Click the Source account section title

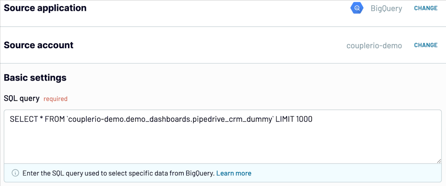click(38, 45)
